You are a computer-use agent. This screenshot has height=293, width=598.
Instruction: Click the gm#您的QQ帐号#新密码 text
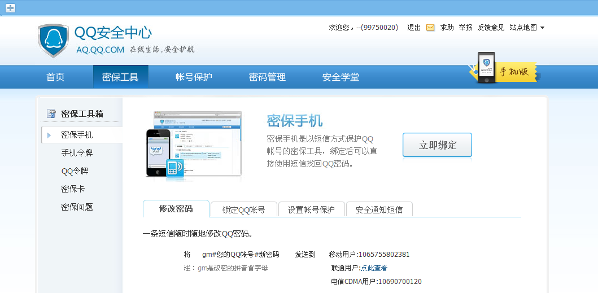[x=241, y=255]
